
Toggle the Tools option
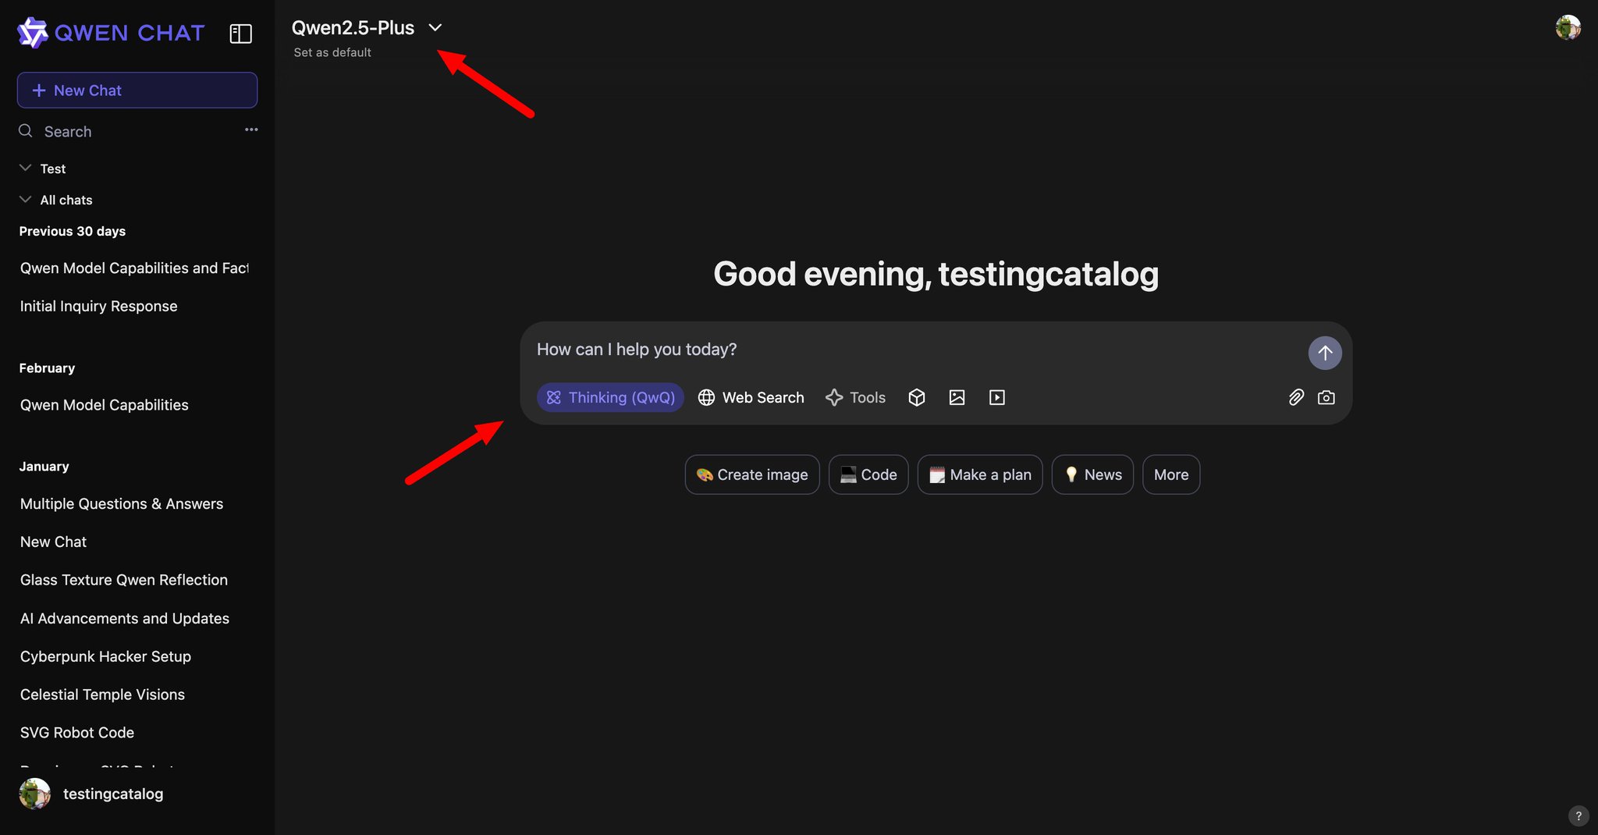[x=856, y=397]
